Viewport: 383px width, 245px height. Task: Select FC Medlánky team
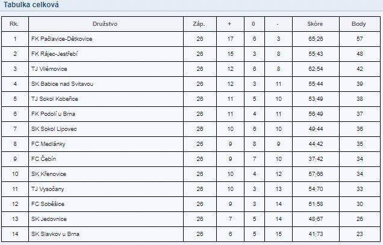click(48, 144)
